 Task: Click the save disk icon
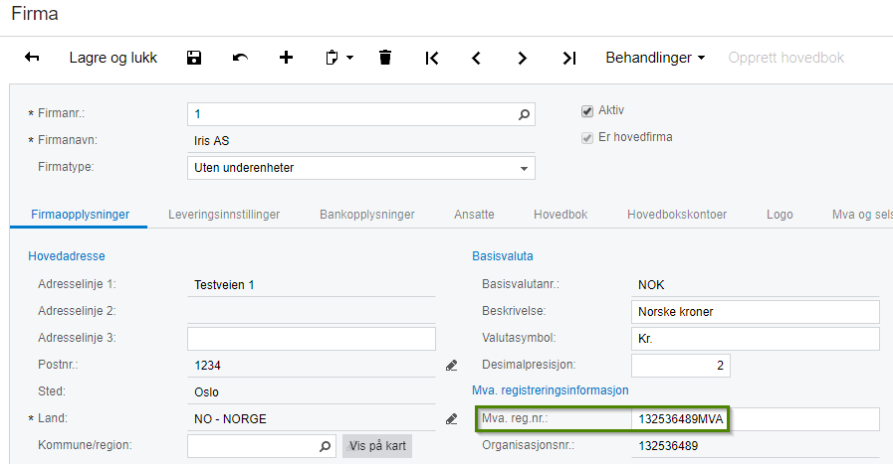coord(194,58)
